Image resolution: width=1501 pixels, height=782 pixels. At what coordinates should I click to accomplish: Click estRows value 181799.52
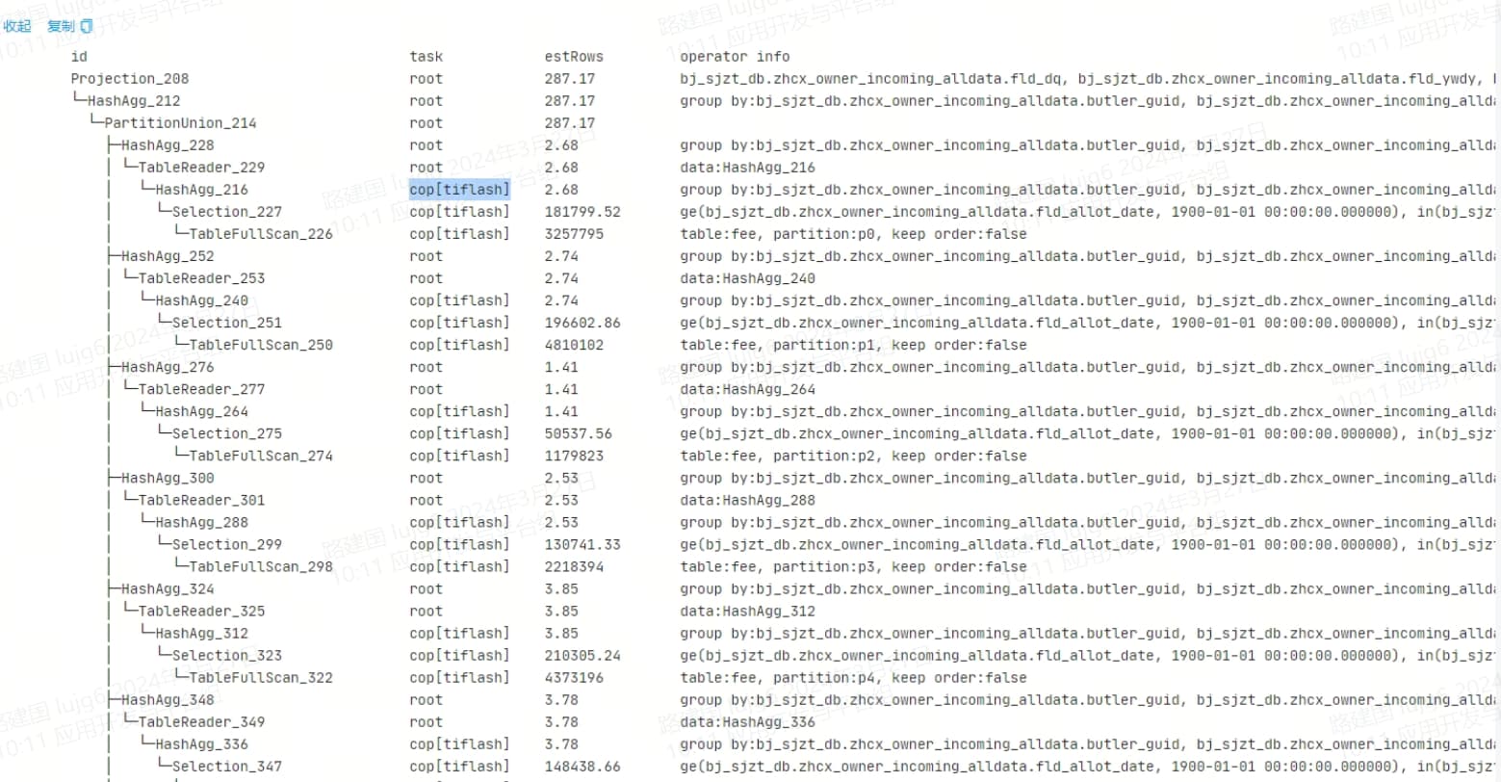[582, 212]
